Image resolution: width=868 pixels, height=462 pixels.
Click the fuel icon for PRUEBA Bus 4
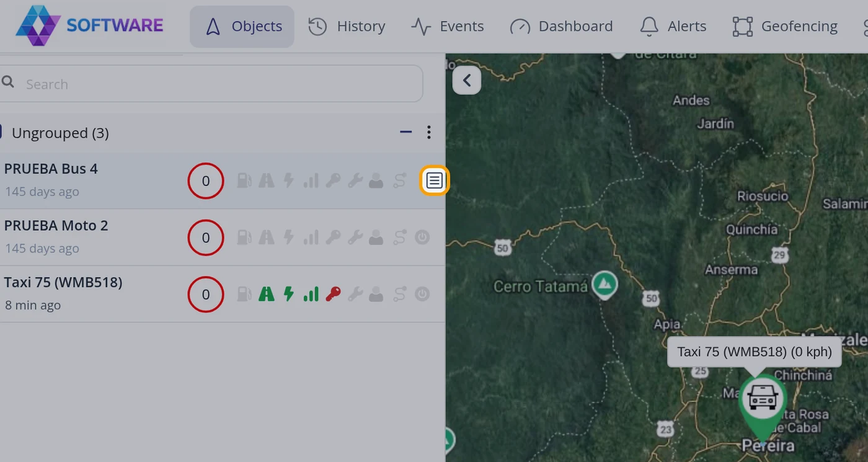244,180
